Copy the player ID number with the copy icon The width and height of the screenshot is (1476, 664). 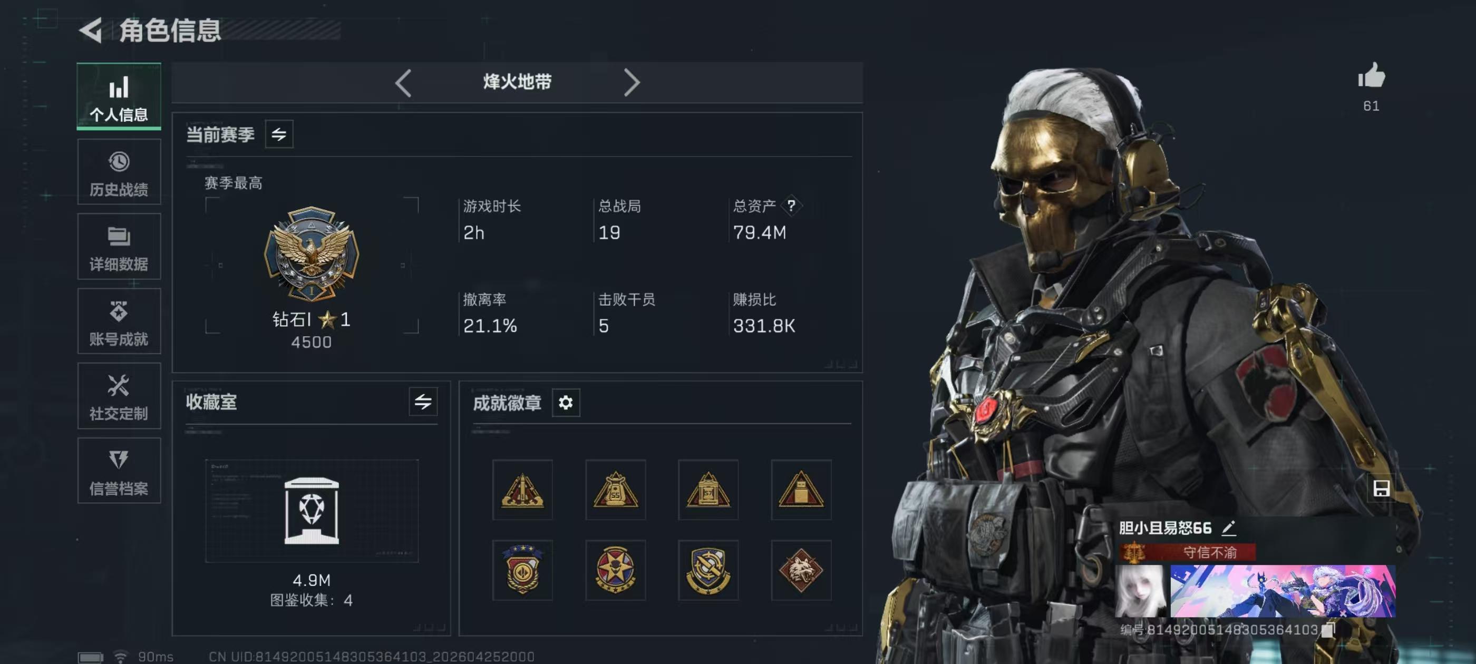pyautogui.click(x=1327, y=630)
